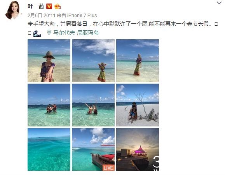This screenshot has height=177, width=225.
Task: Open photo of people hugging in sea
Action: tap(49, 105)
